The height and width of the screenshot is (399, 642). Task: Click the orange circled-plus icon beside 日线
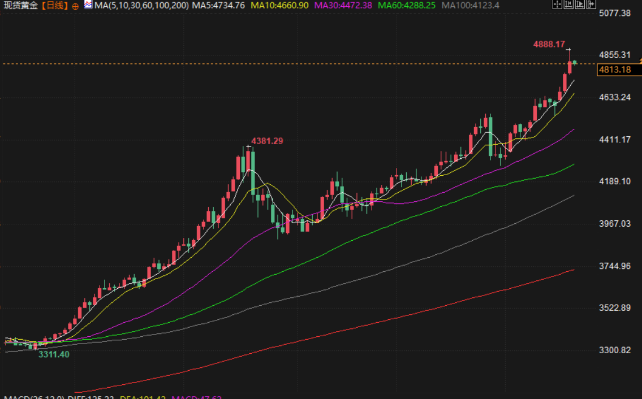tap(75, 6)
